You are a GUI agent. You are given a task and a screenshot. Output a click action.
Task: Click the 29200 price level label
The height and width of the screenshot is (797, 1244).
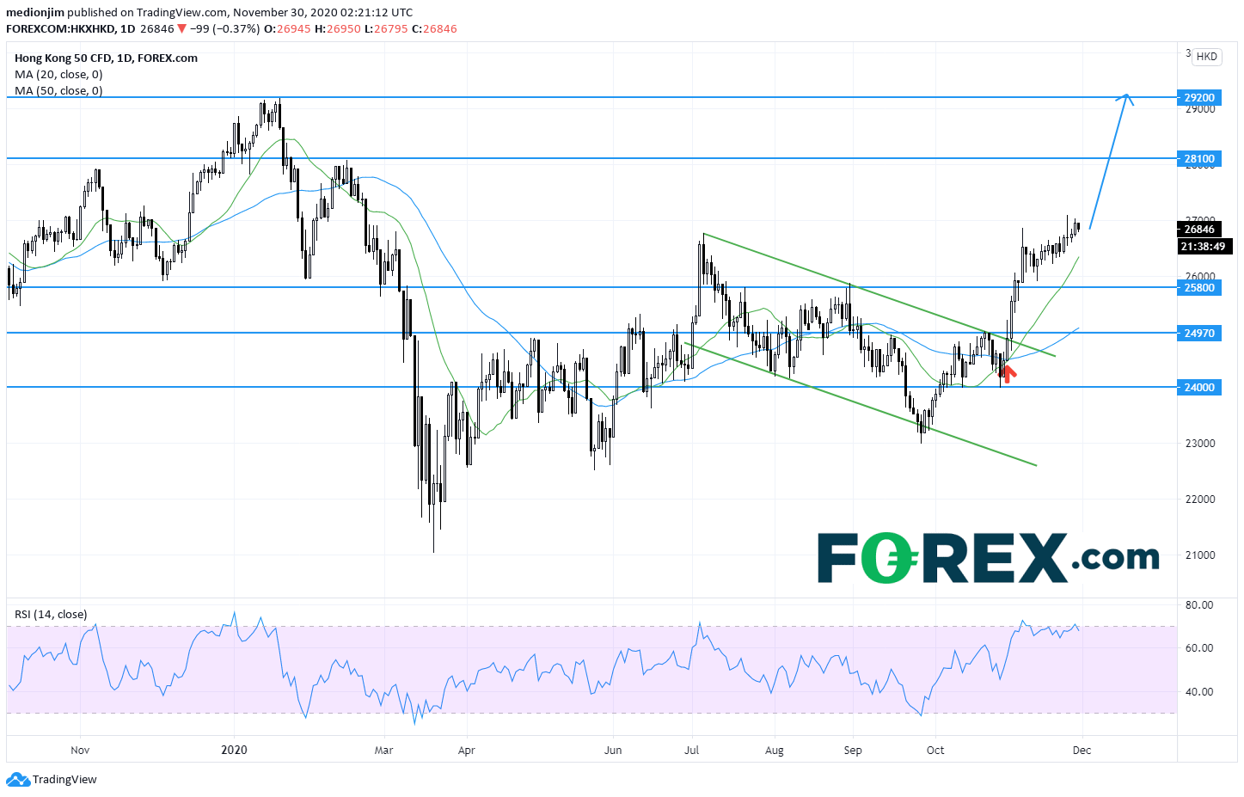tap(1199, 97)
